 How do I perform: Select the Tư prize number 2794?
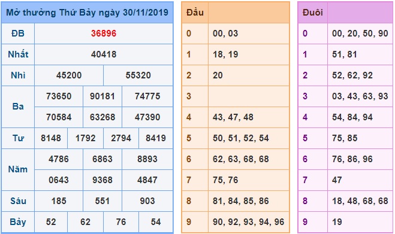pos(121,138)
